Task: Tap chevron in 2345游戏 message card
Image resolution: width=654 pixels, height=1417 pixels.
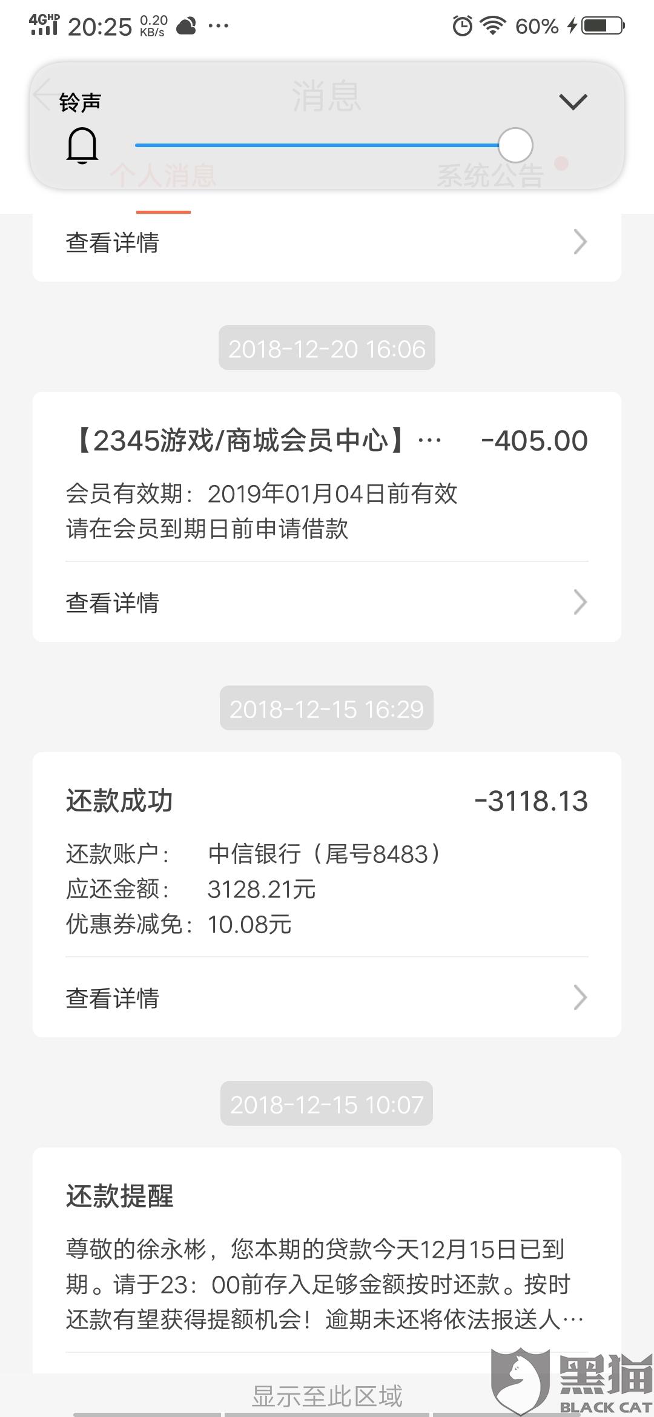Action: point(580,603)
